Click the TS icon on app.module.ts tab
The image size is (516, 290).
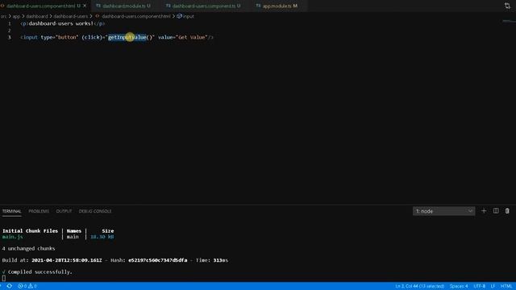click(x=258, y=6)
